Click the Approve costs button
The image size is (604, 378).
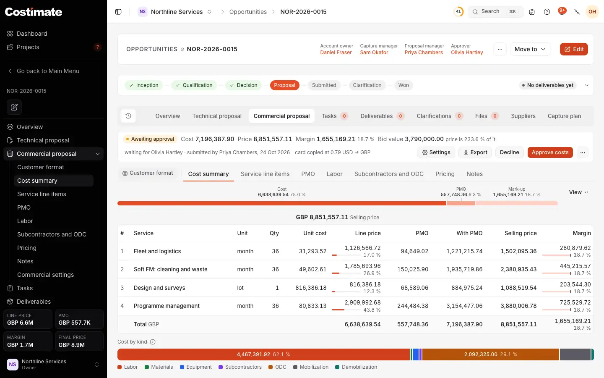550,152
